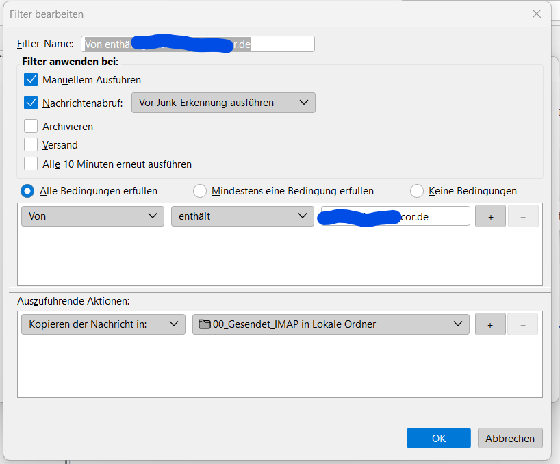Viewport: 560px width, 464px height.
Task: Add an action with the plus button
Action: [490, 324]
